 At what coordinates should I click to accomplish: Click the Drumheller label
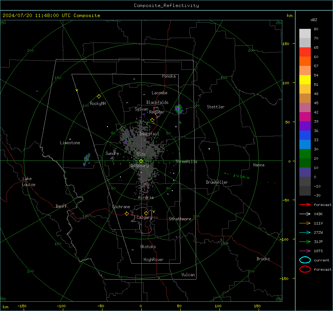[217, 182]
